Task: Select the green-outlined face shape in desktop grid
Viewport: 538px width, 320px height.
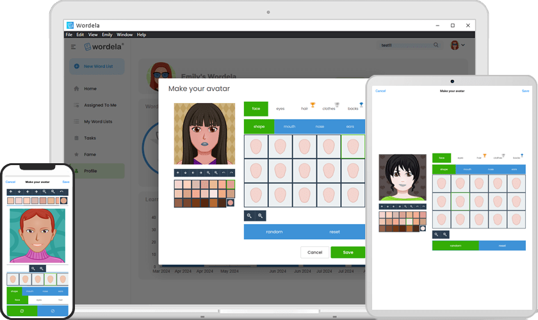Action: click(353, 147)
